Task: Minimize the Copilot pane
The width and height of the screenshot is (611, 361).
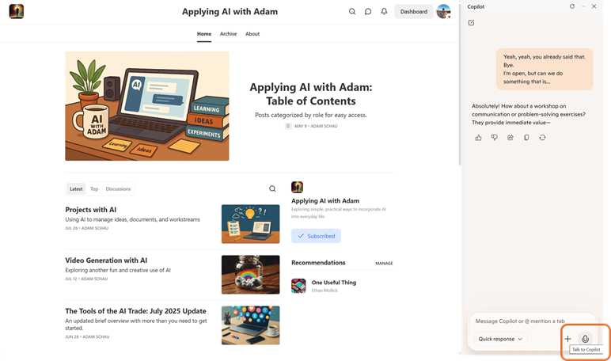Action: 583,6
